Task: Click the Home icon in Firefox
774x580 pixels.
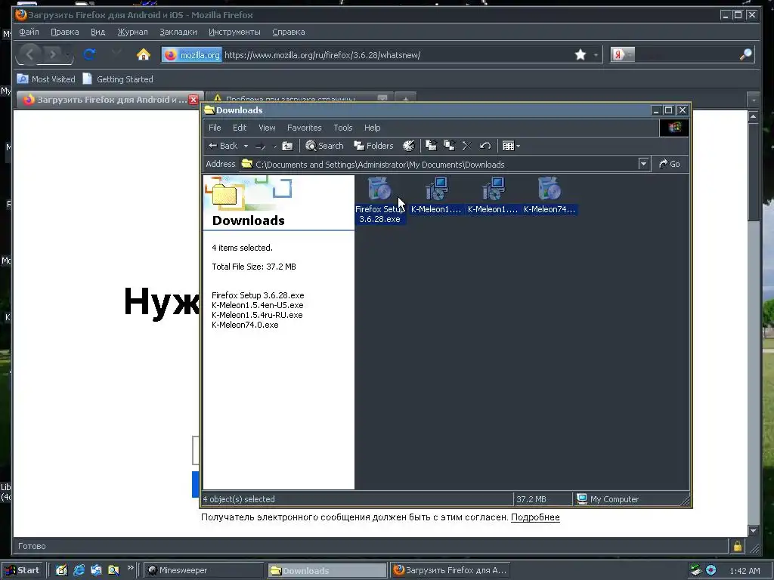Action: [143, 54]
